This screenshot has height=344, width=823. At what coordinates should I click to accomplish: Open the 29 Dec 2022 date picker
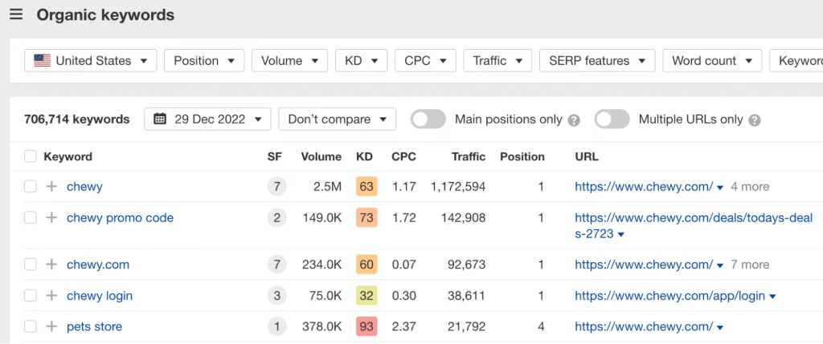pos(207,119)
